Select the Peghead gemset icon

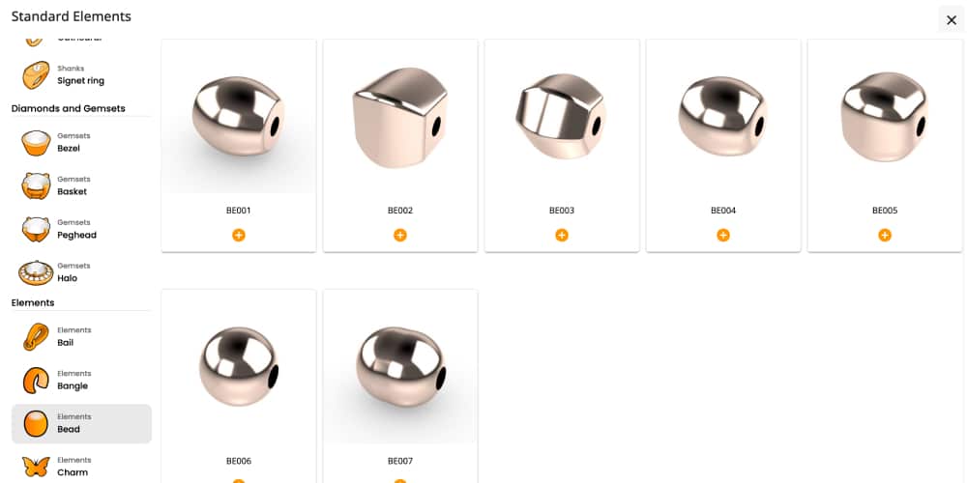(x=36, y=229)
